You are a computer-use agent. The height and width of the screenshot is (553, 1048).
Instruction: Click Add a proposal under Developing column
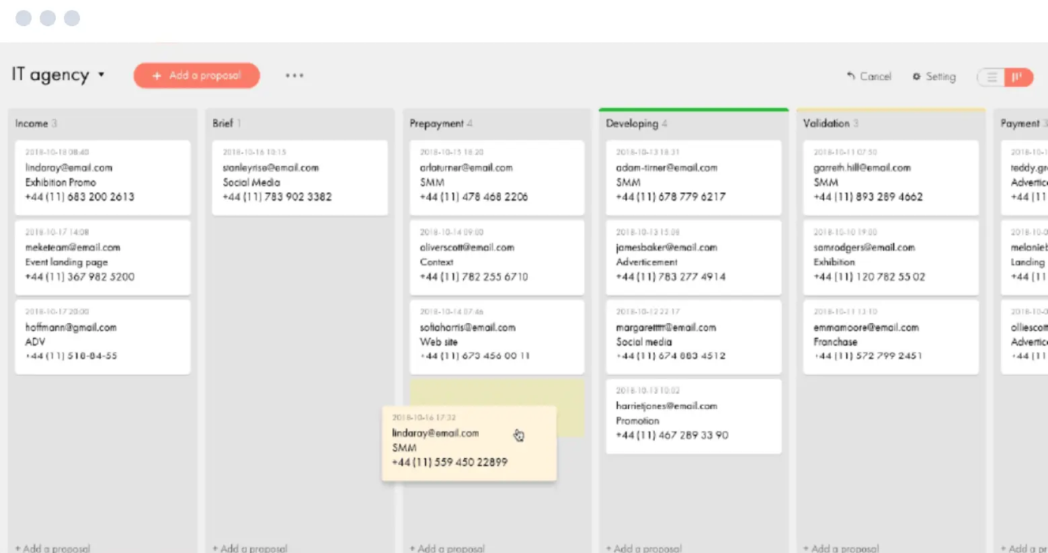(x=644, y=548)
